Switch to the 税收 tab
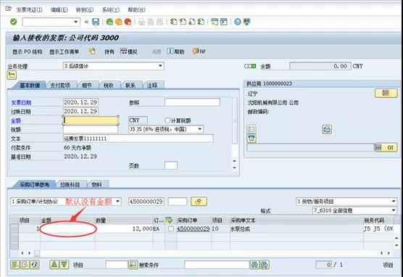 [109, 86]
